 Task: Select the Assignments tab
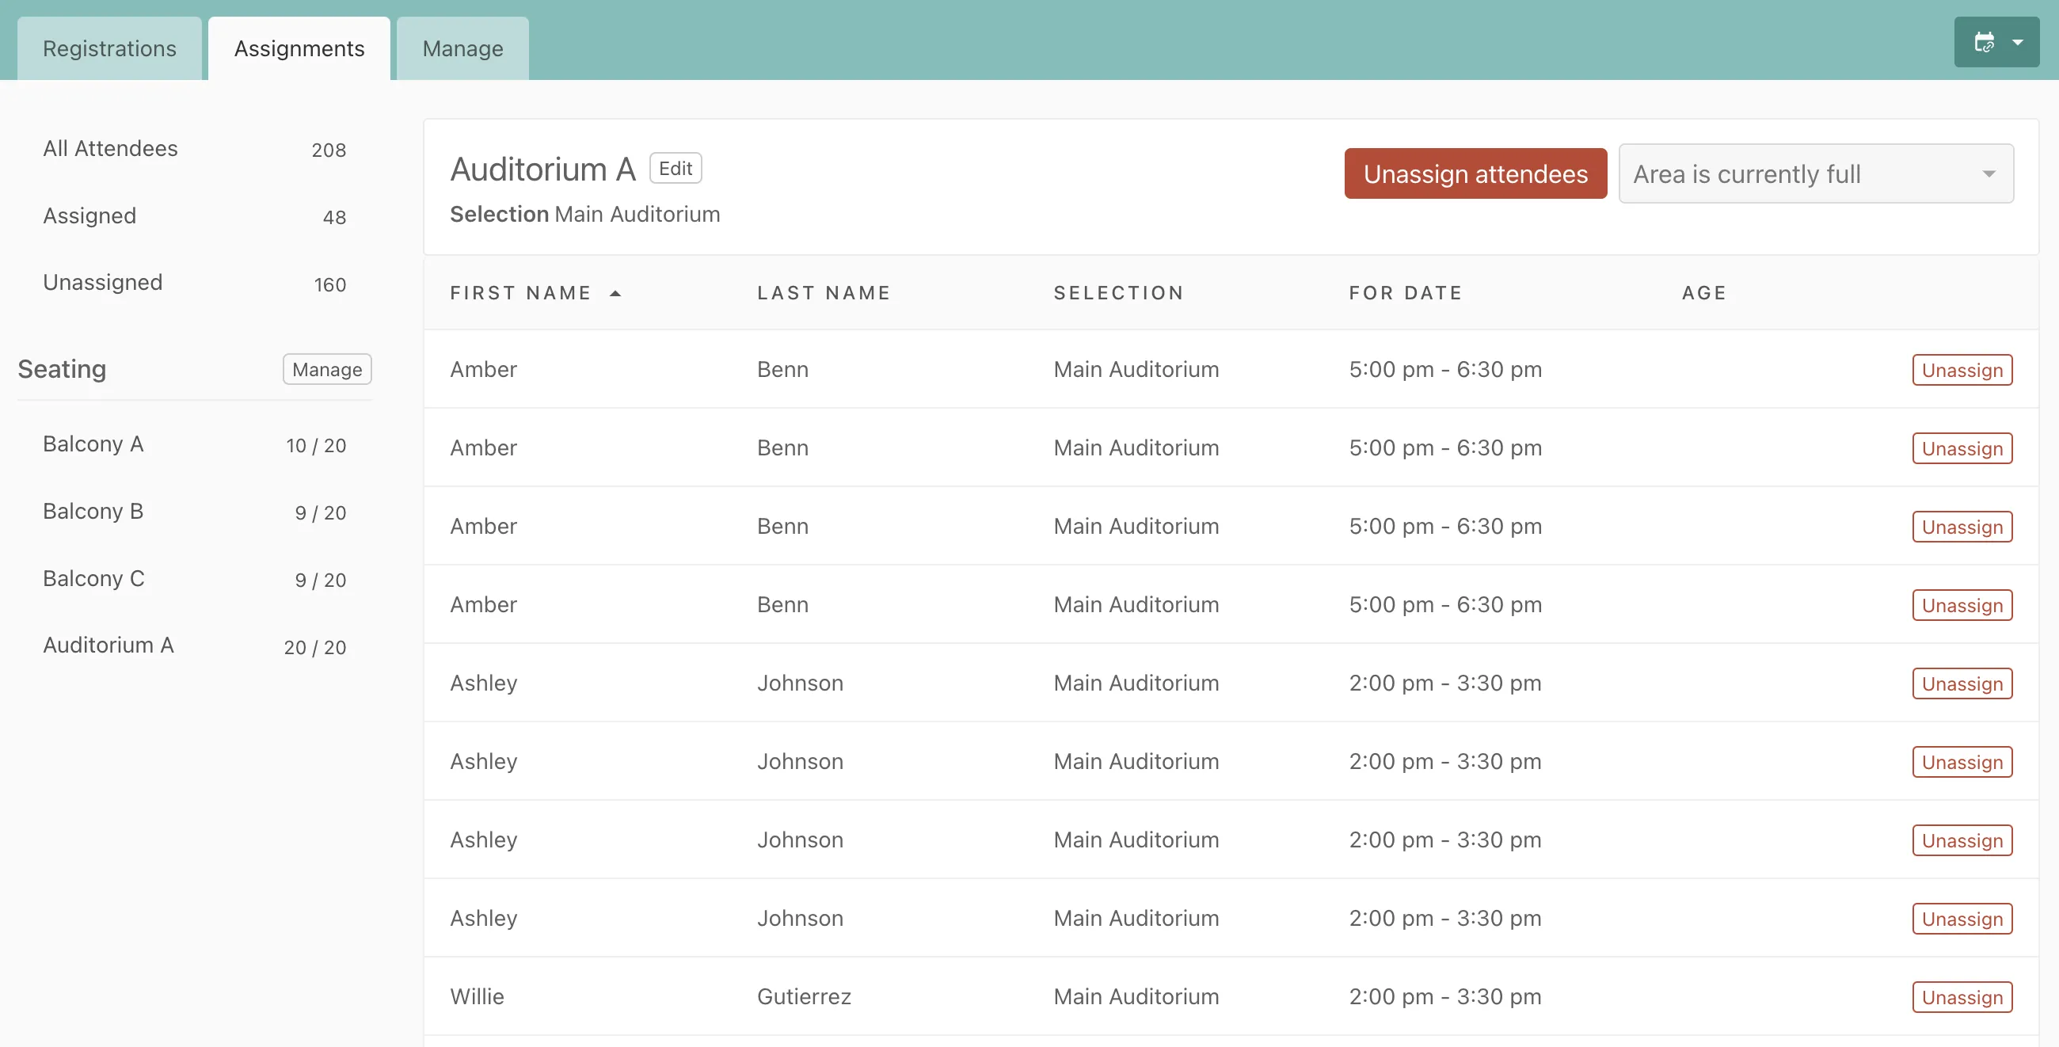(x=298, y=48)
